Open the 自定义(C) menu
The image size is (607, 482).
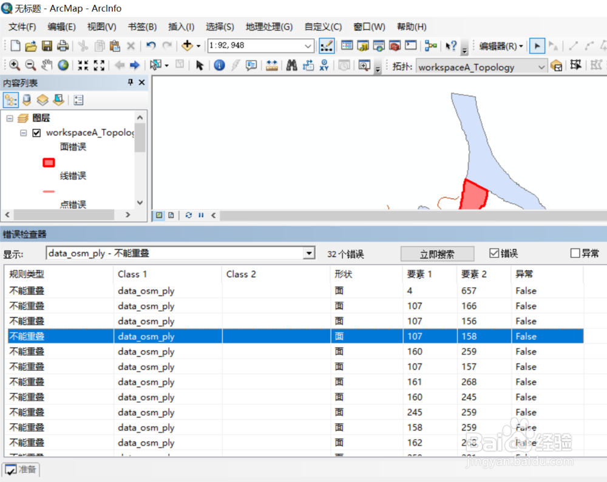pos(323,27)
